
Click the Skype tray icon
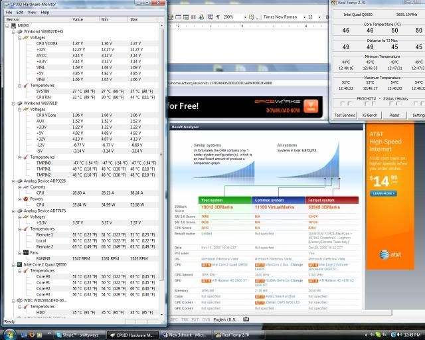378,335
